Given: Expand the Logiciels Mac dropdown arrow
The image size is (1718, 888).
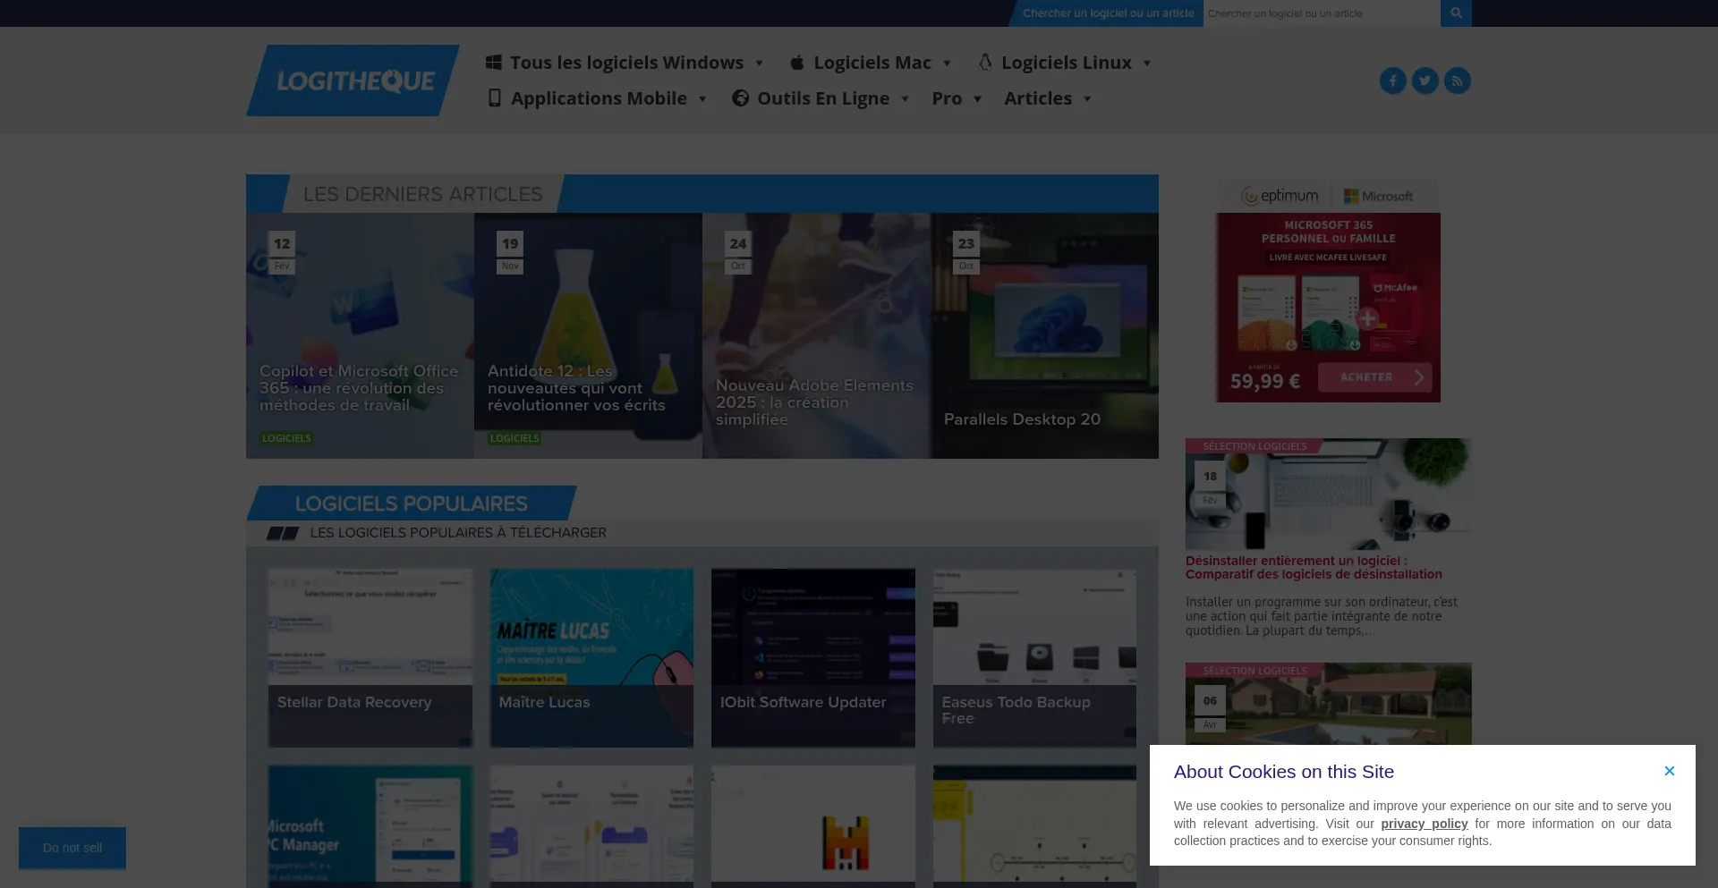Looking at the screenshot, I should coord(947,63).
